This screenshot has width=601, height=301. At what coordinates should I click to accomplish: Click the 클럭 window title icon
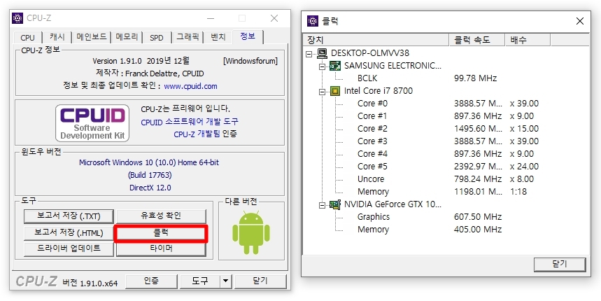click(x=313, y=21)
